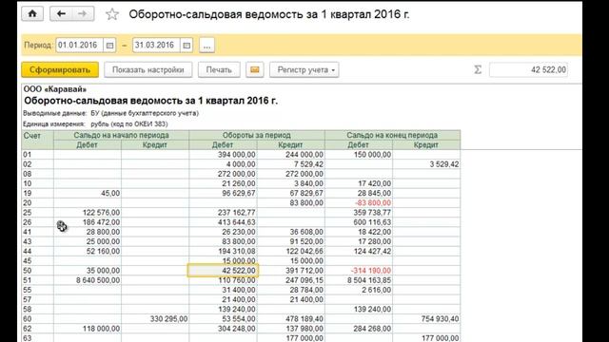Click the end date field 31.03.2016
The width and height of the screenshot is (609, 342).
[156, 46]
